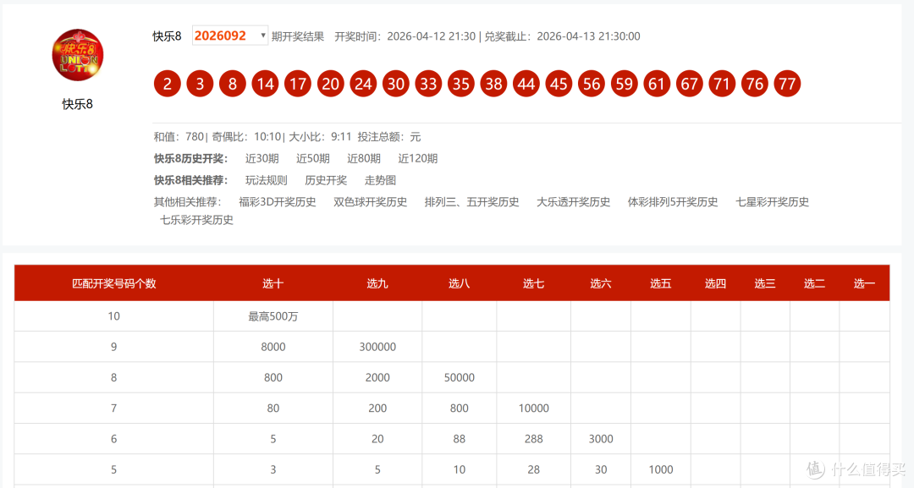914x488 pixels.
Task: Click the red ball numbered 76
Action: pos(755,84)
